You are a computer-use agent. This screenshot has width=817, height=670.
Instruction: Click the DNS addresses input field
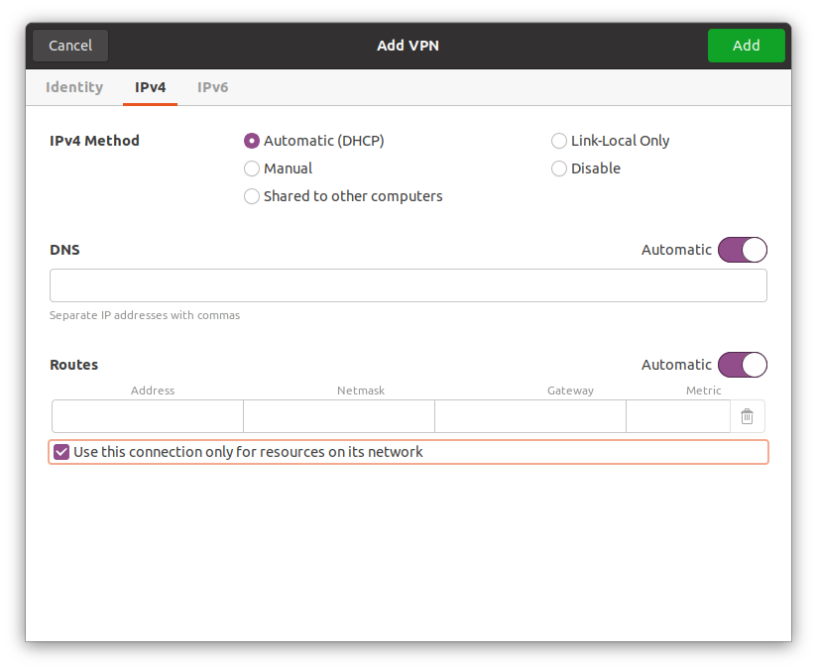[408, 285]
